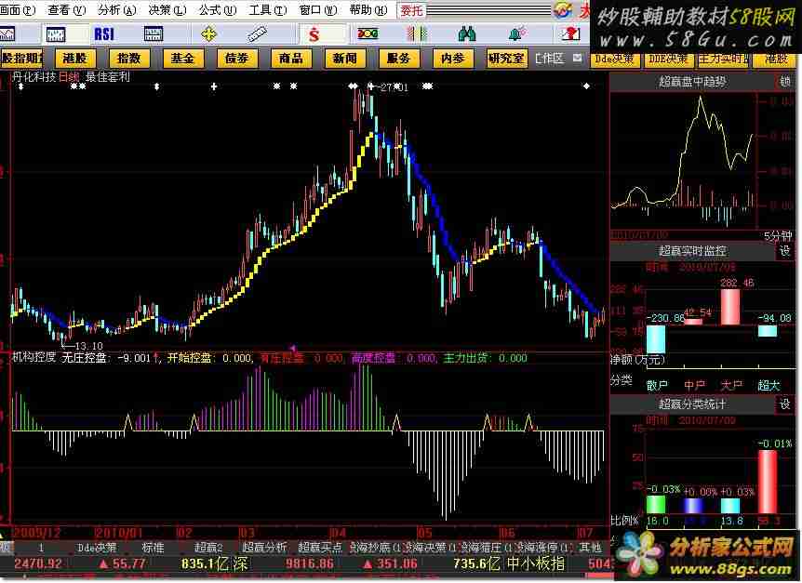The image size is (802, 583).
Task: Click the binoculars search icon
Action: [466, 34]
